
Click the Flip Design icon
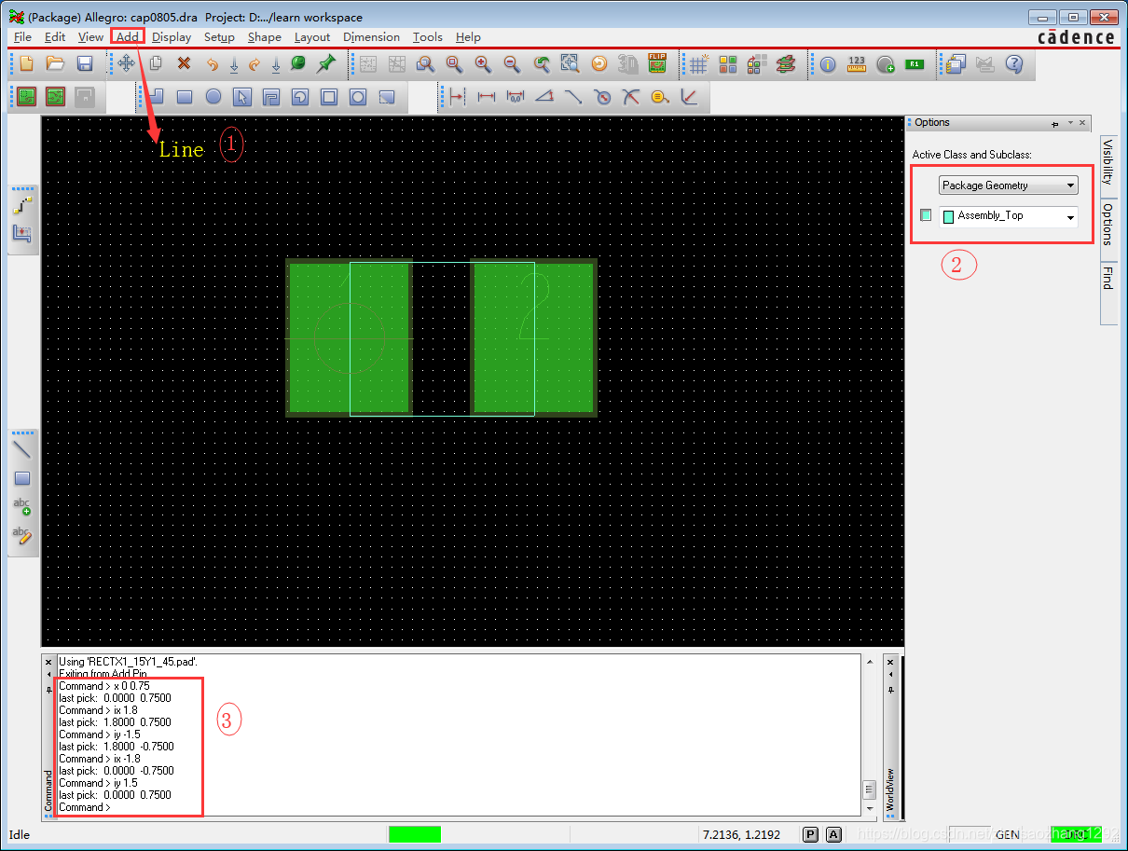(x=657, y=63)
